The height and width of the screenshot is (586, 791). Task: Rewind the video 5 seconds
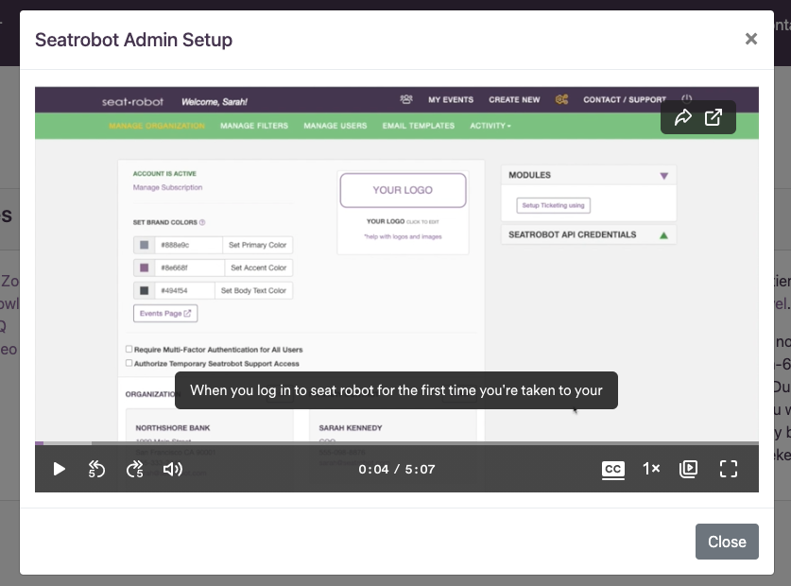tap(96, 469)
